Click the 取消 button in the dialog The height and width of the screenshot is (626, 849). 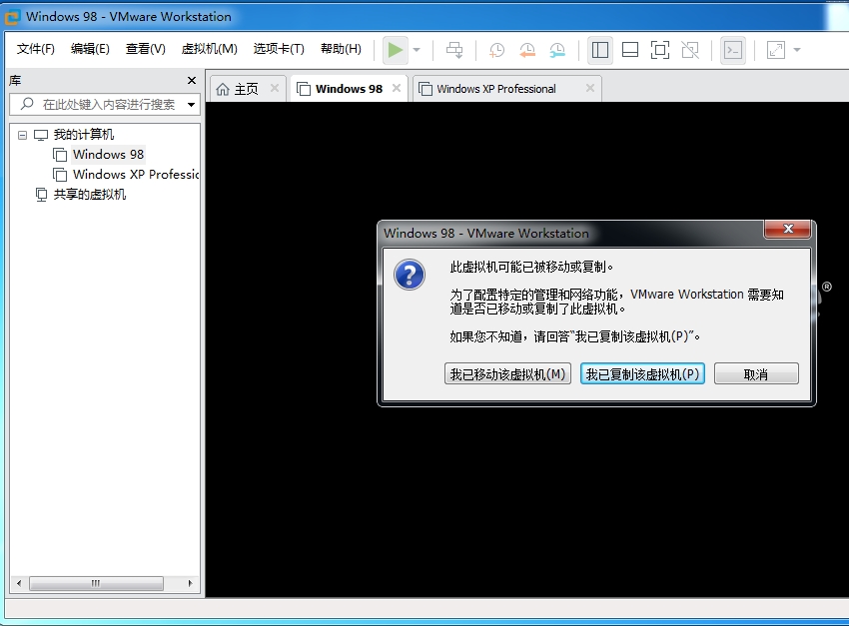tap(757, 372)
